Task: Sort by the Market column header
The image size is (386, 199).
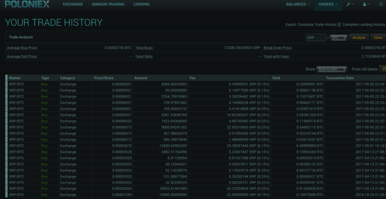Action: [x=14, y=78]
